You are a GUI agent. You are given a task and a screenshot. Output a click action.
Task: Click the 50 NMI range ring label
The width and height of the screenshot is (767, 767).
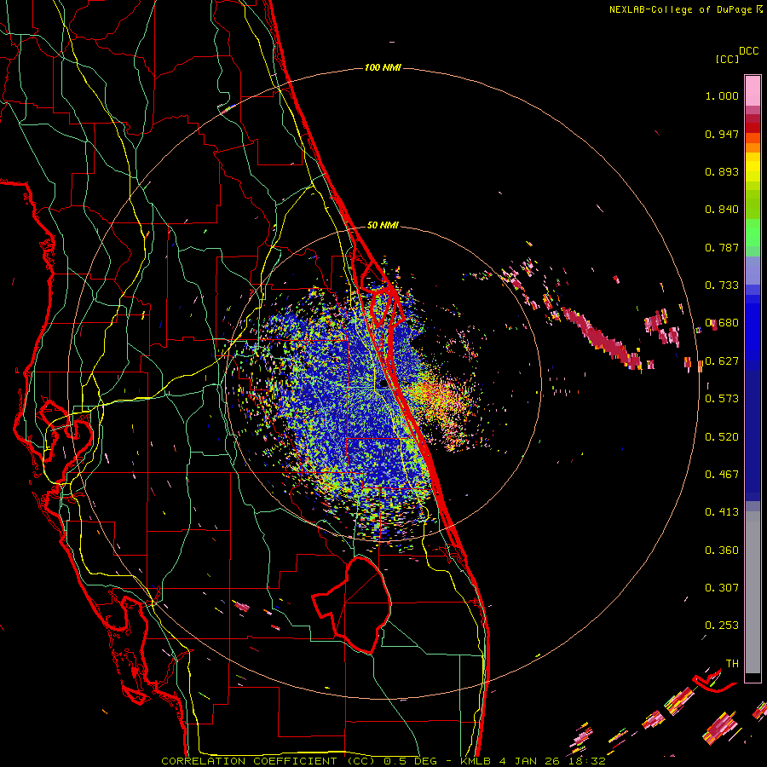[383, 225]
